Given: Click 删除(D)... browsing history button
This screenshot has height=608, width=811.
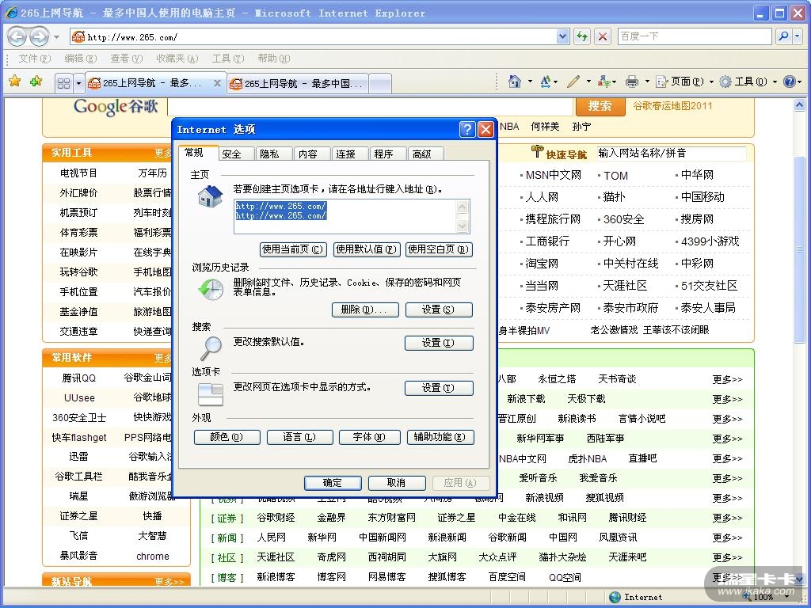Looking at the screenshot, I should pyautogui.click(x=364, y=310).
